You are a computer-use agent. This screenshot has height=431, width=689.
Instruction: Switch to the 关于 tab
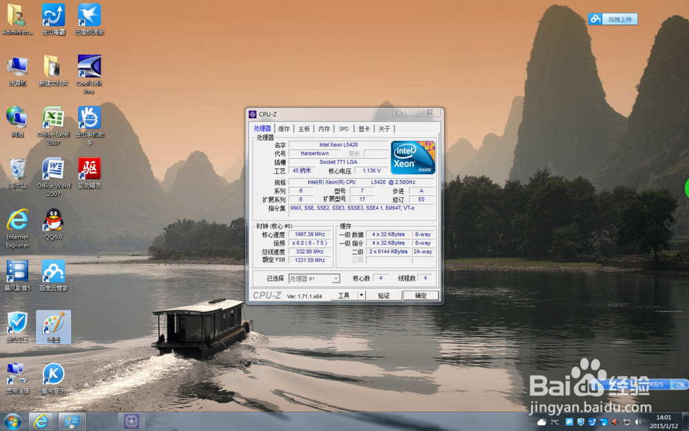pyautogui.click(x=384, y=129)
